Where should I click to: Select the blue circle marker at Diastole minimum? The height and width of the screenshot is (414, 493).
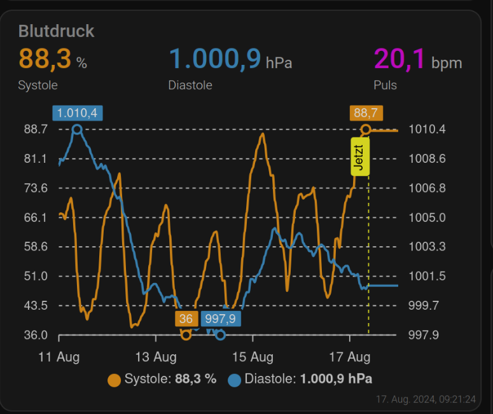coord(221,335)
